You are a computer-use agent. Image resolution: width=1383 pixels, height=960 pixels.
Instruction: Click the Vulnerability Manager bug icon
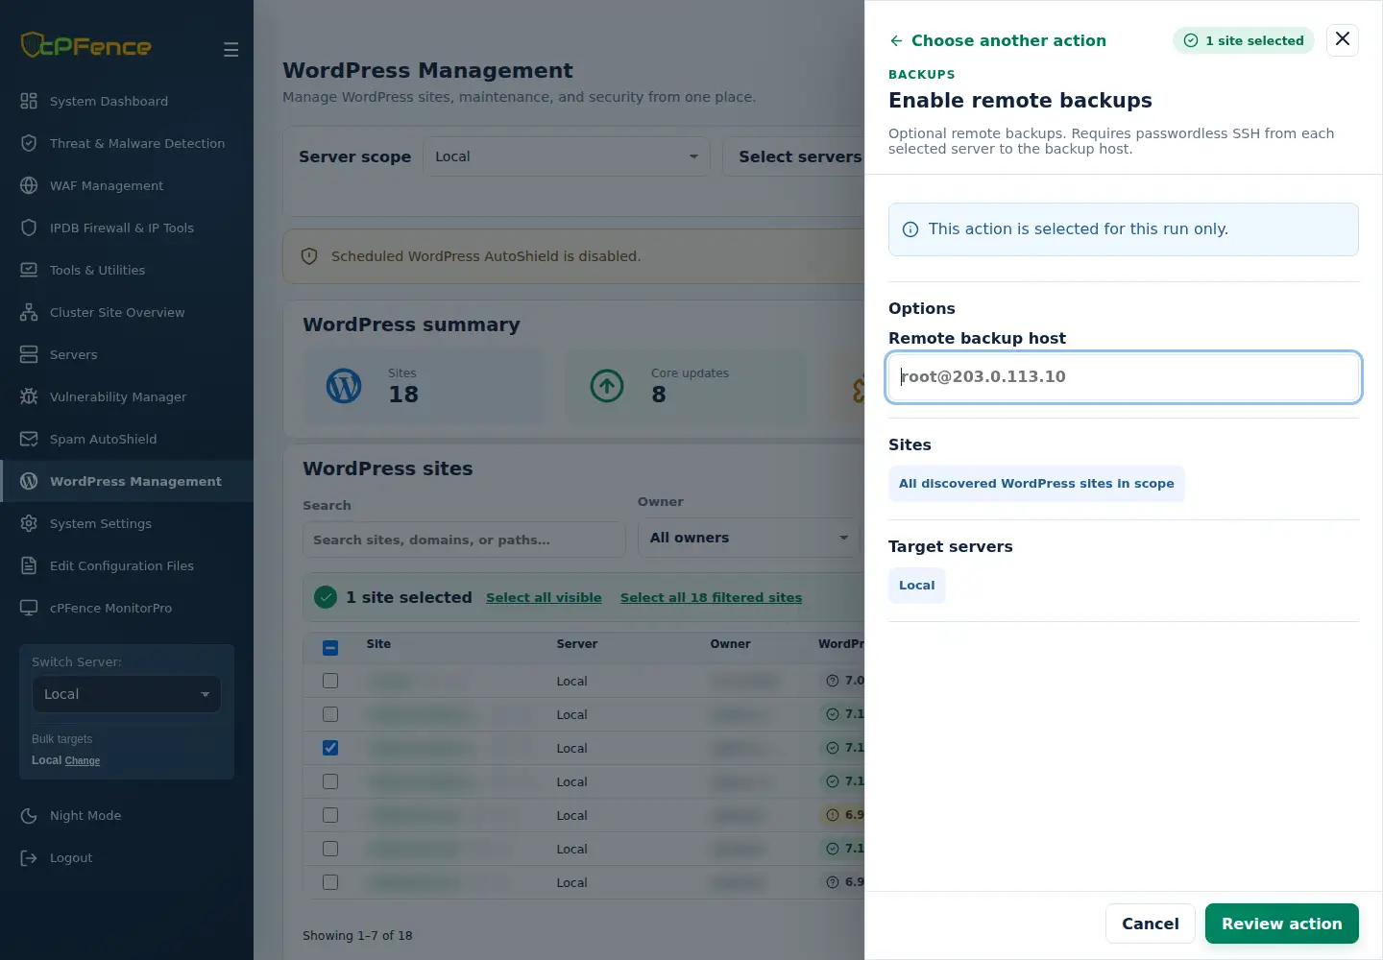point(29,396)
